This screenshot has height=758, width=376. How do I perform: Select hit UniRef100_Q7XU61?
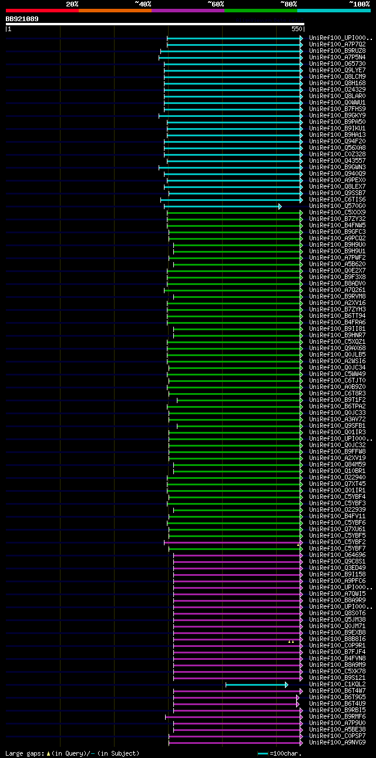point(337,529)
